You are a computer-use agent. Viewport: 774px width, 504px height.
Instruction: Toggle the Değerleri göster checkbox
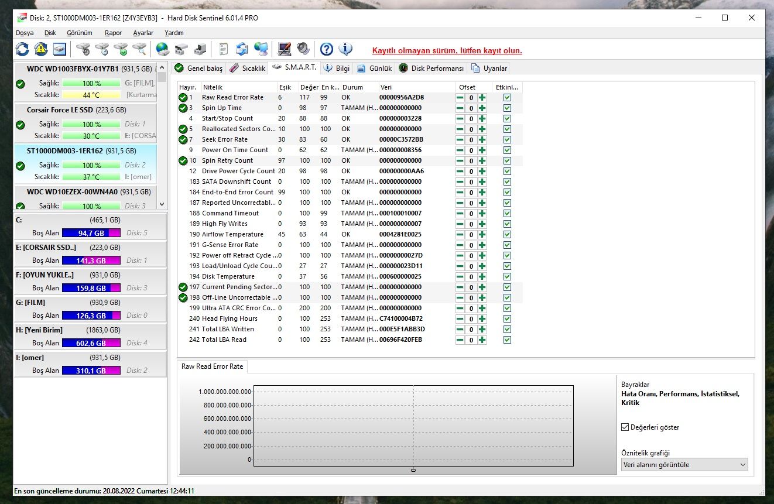point(625,427)
